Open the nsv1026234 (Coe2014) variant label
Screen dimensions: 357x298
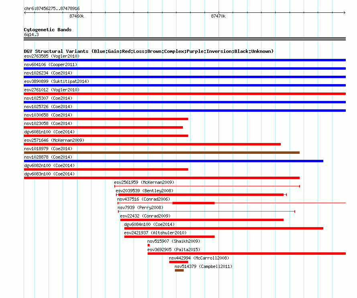pyautogui.click(x=48, y=73)
